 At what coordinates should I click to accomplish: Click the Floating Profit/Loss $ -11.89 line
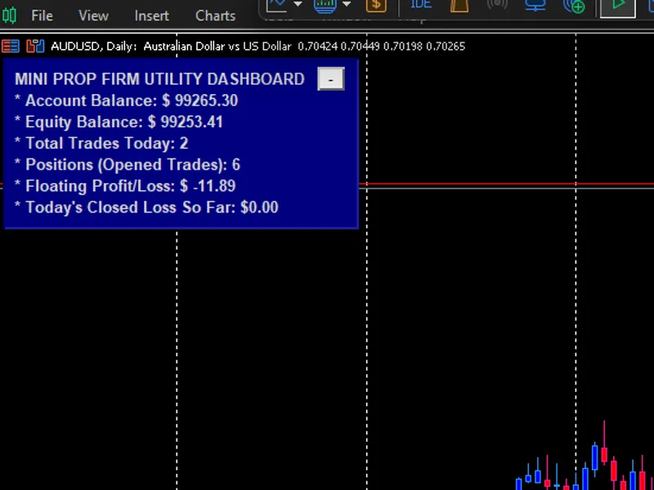[x=125, y=186]
